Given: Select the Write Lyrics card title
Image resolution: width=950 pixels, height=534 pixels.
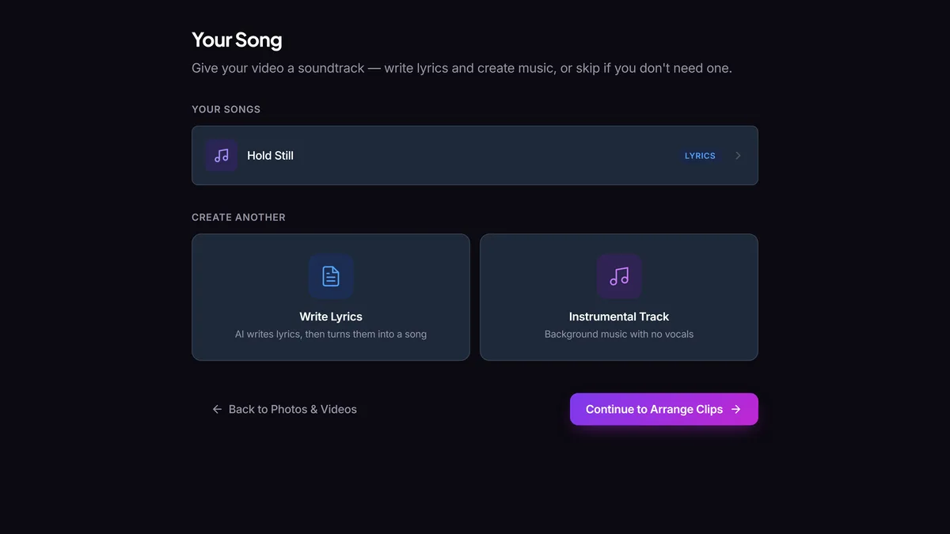Looking at the screenshot, I should [x=331, y=316].
